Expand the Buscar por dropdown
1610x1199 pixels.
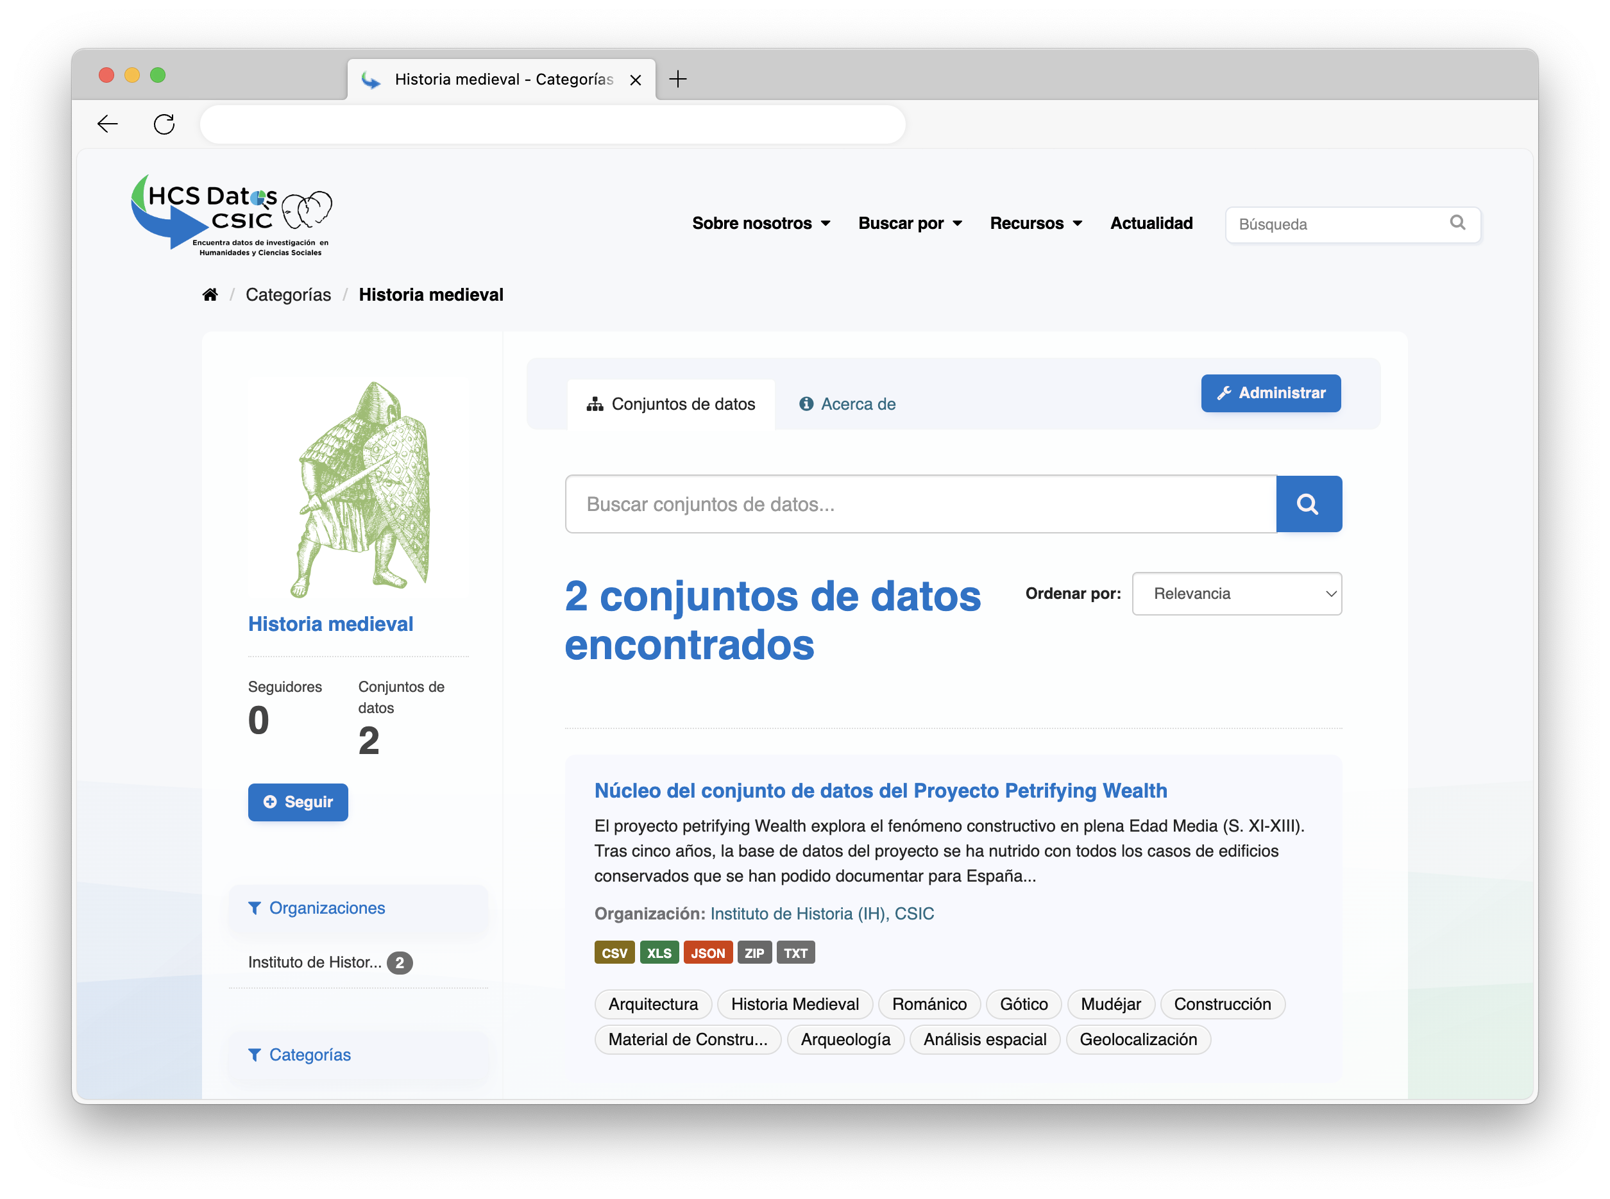coord(910,224)
